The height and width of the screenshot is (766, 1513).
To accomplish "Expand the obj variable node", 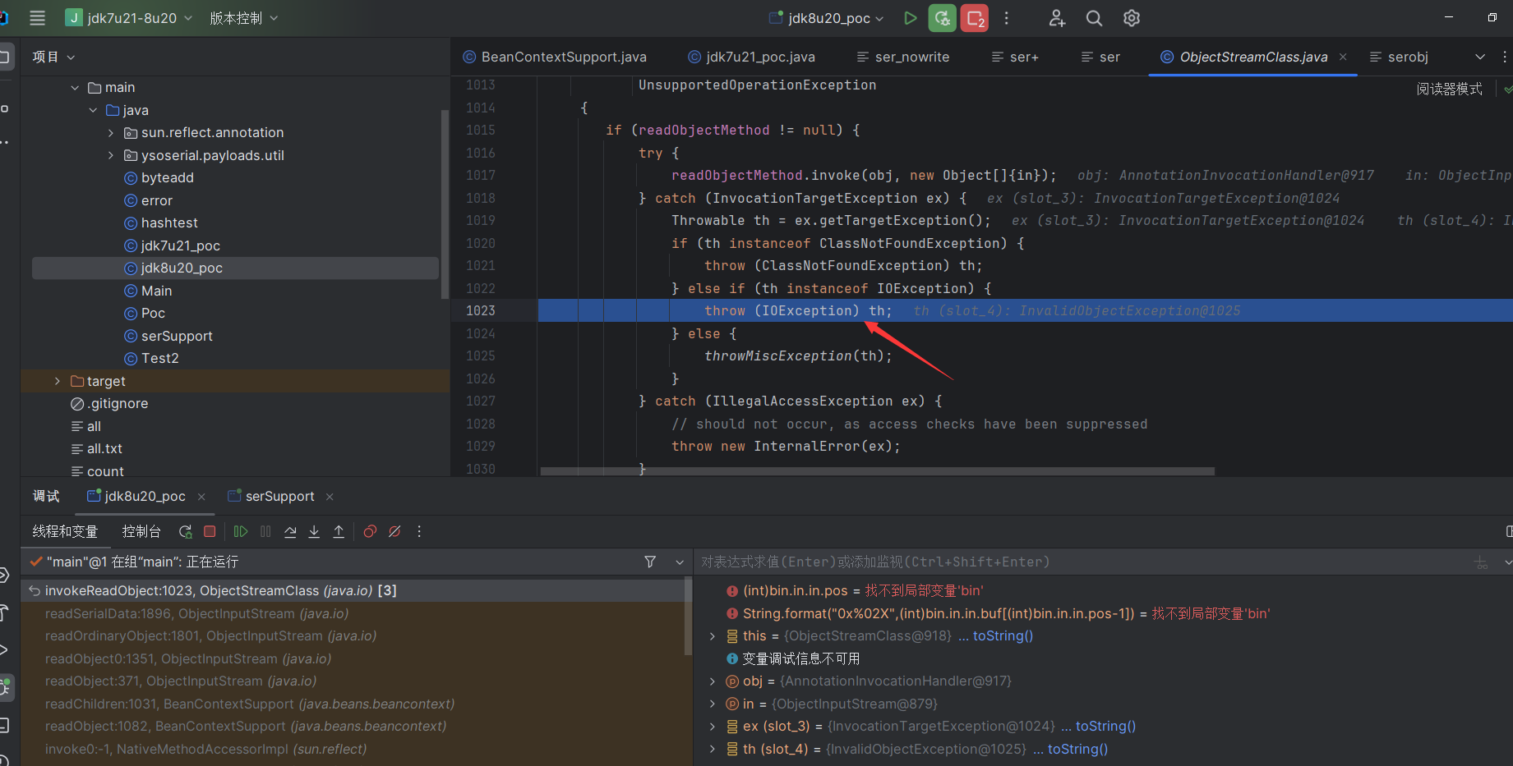I will [712, 681].
